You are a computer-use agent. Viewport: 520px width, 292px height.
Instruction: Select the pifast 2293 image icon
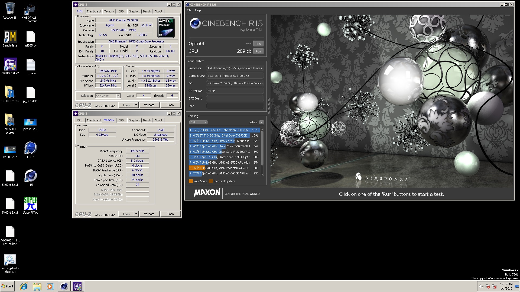[x=31, y=124]
